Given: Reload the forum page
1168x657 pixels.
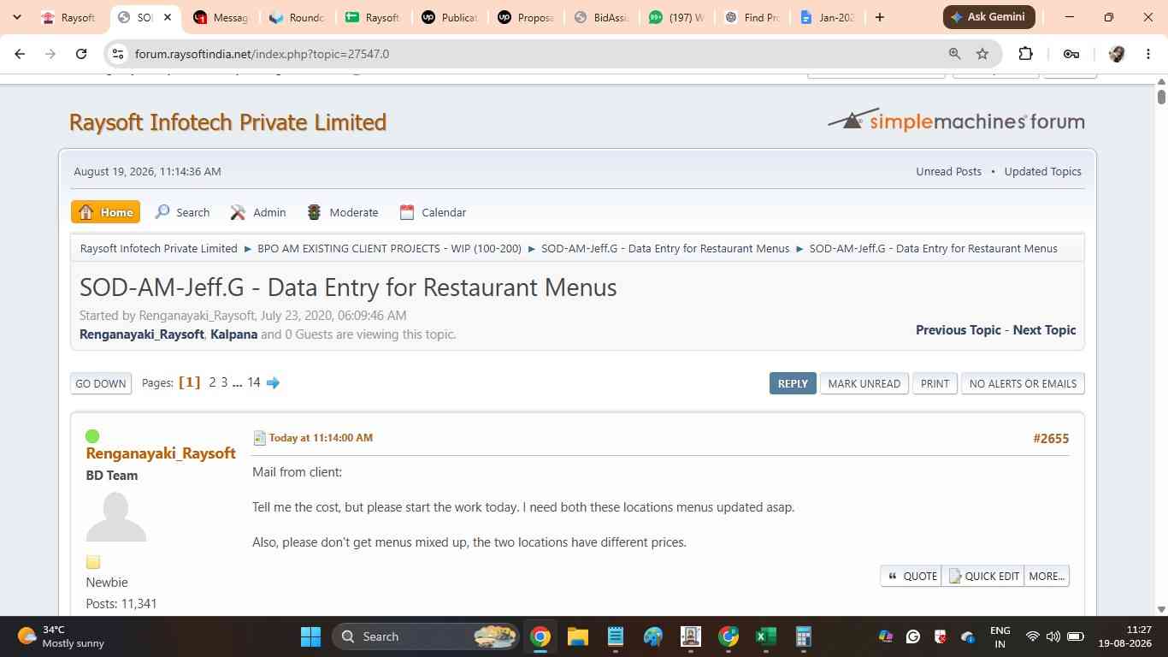Looking at the screenshot, I should (x=81, y=54).
